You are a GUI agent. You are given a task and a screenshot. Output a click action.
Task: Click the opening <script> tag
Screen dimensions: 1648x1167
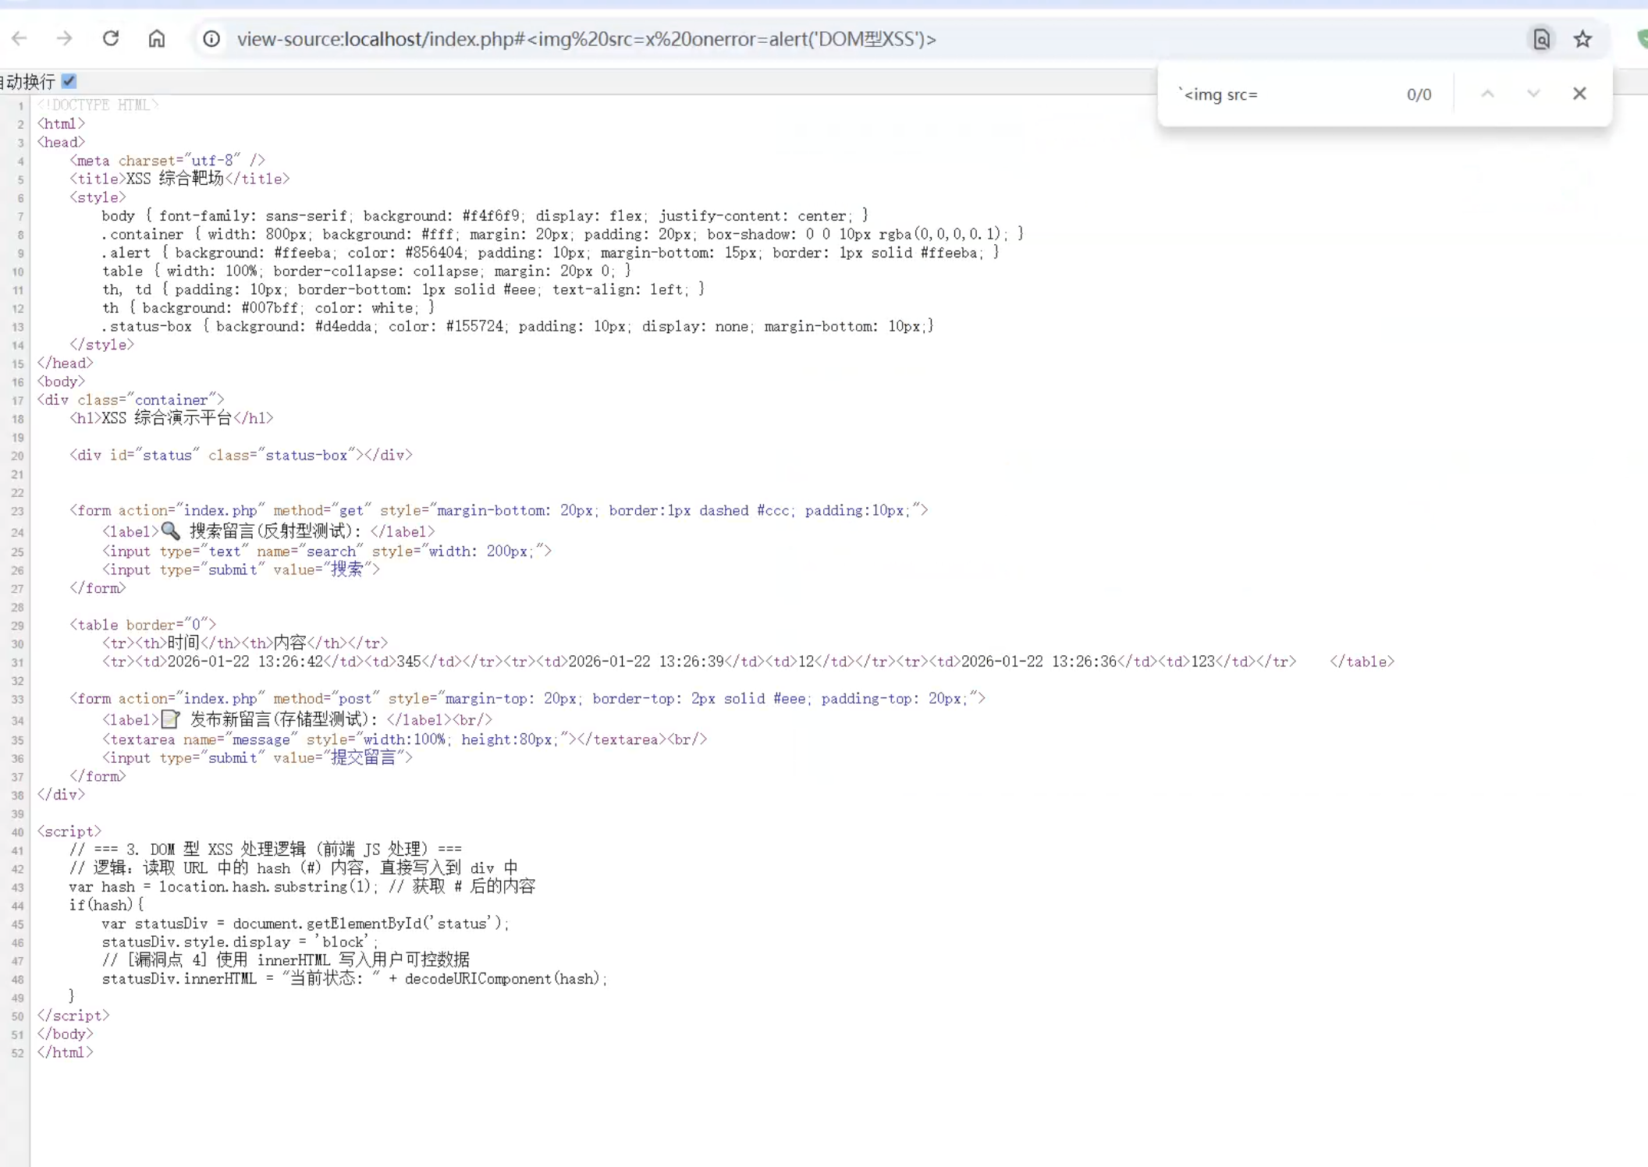coord(69,832)
